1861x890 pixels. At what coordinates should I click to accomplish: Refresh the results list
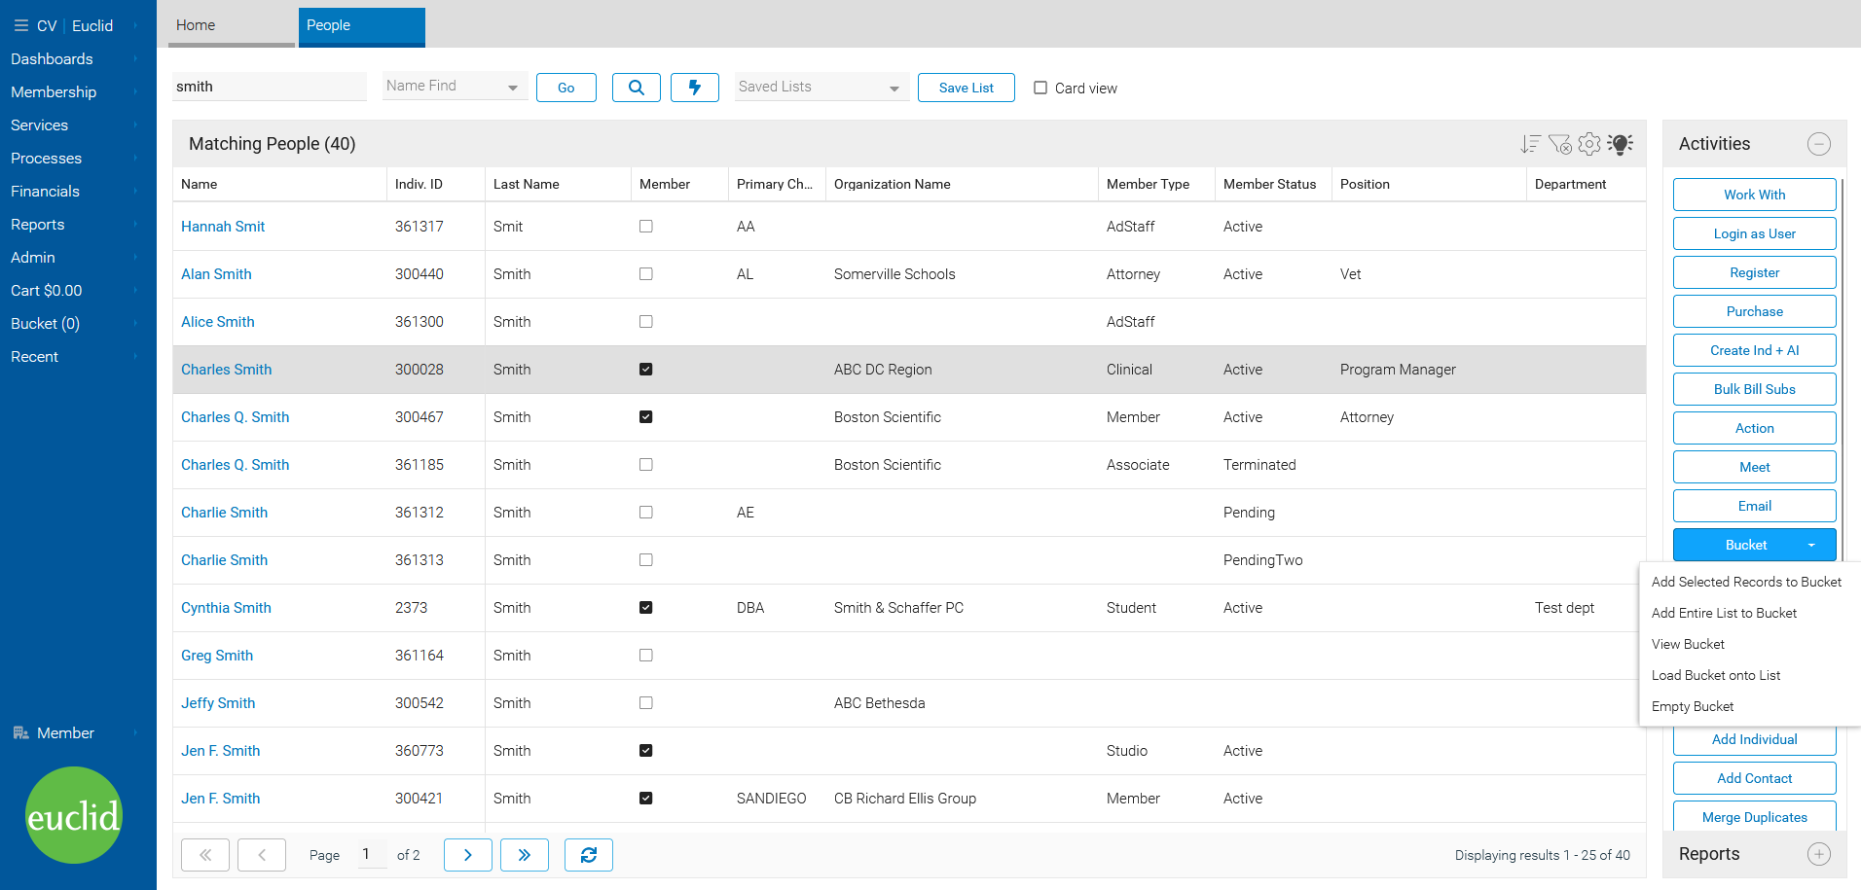(589, 855)
